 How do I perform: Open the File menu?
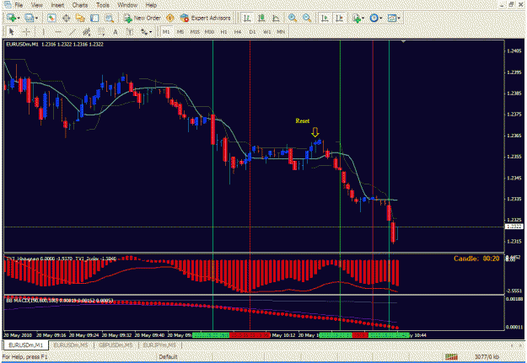(x=19, y=5)
